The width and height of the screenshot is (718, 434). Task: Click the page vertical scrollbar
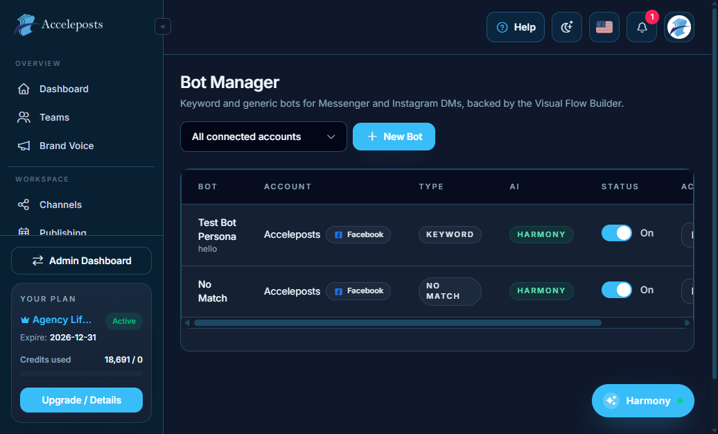(715, 193)
